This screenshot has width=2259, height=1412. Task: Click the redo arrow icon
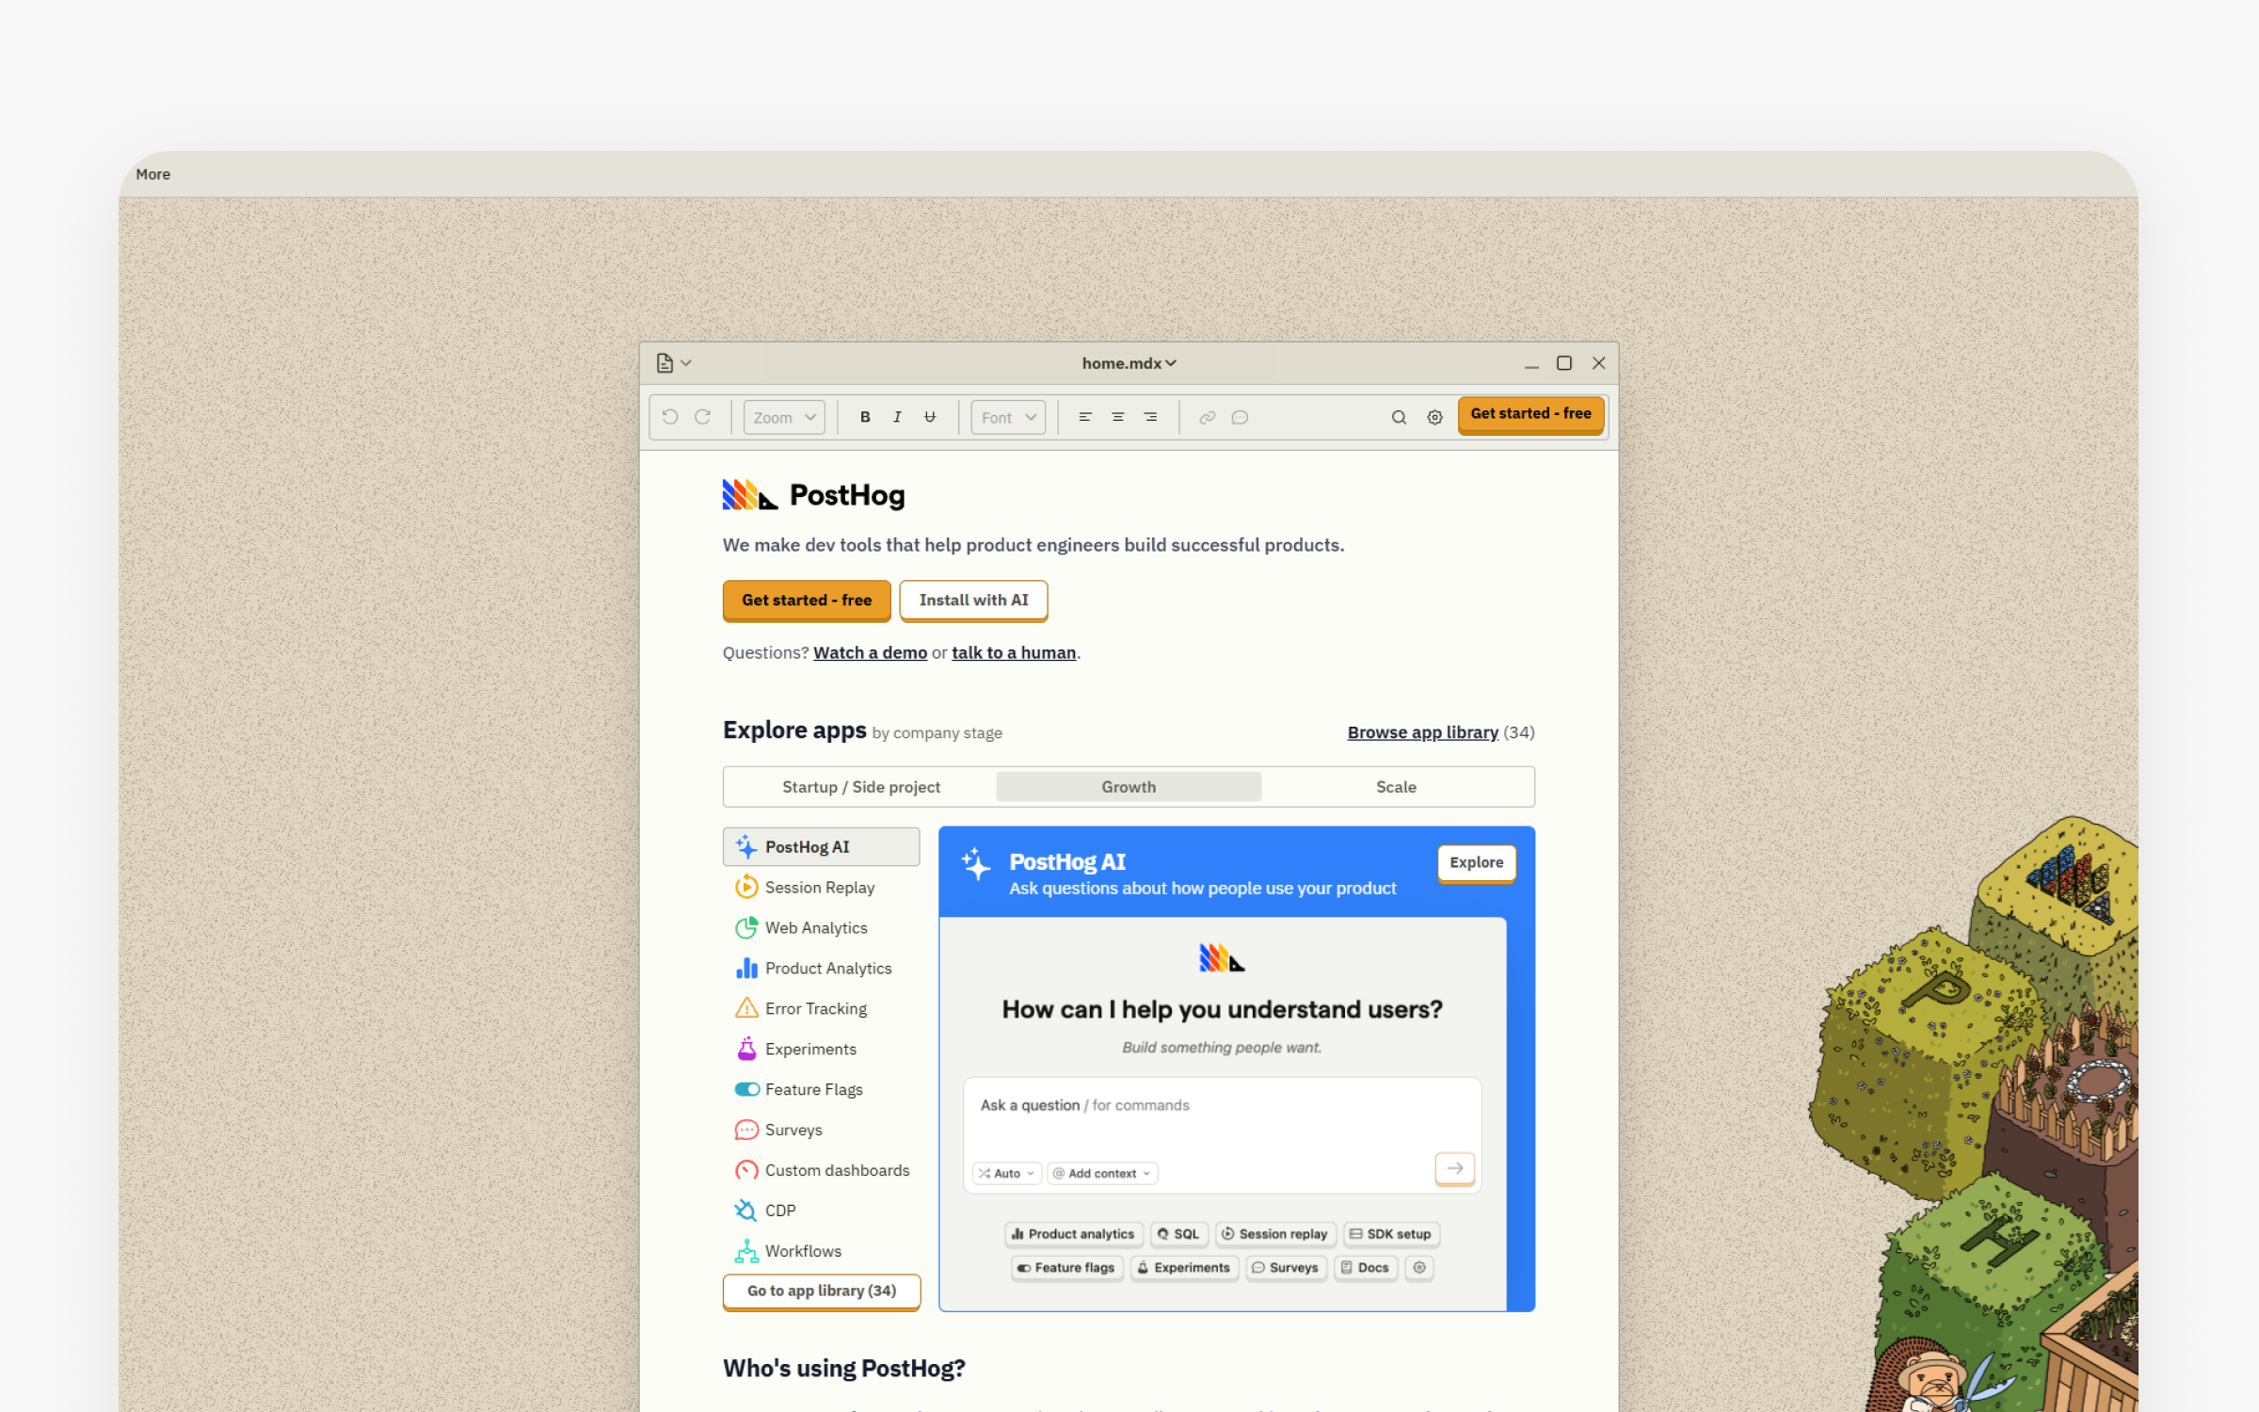(x=702, y=417)
